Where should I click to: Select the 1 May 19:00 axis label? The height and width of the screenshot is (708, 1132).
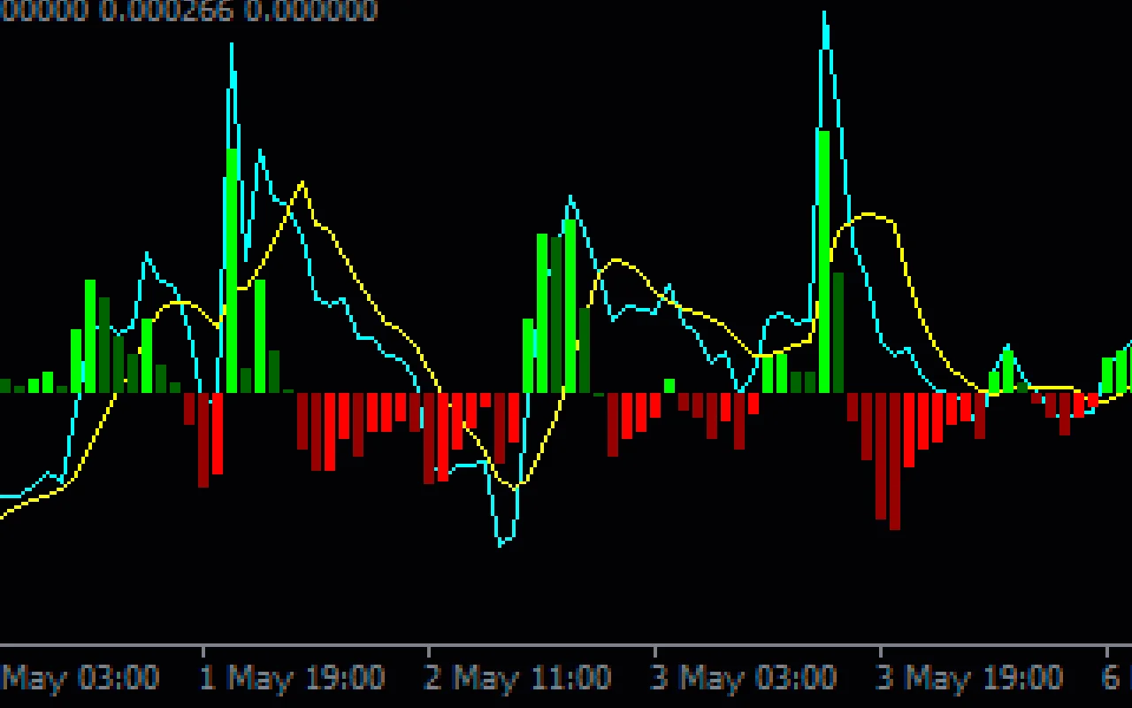[x=292, y=677]
